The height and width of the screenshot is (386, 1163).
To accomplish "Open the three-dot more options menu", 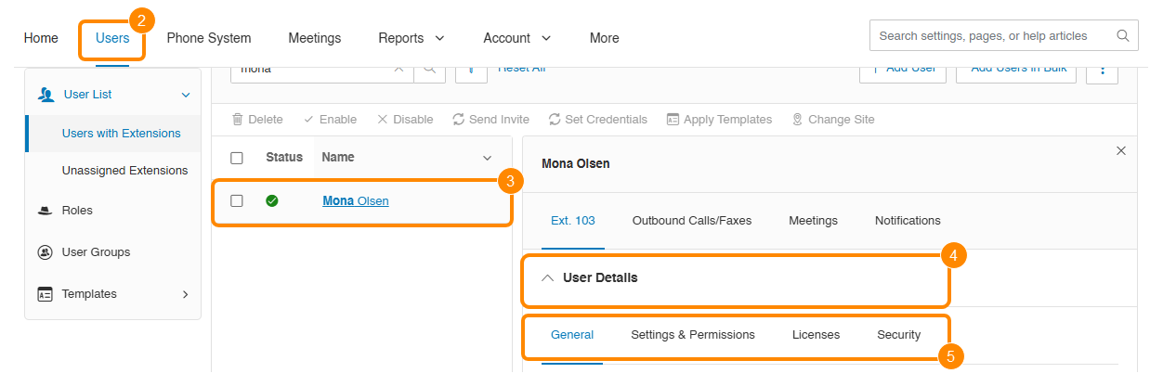I will click(1102, 69).
